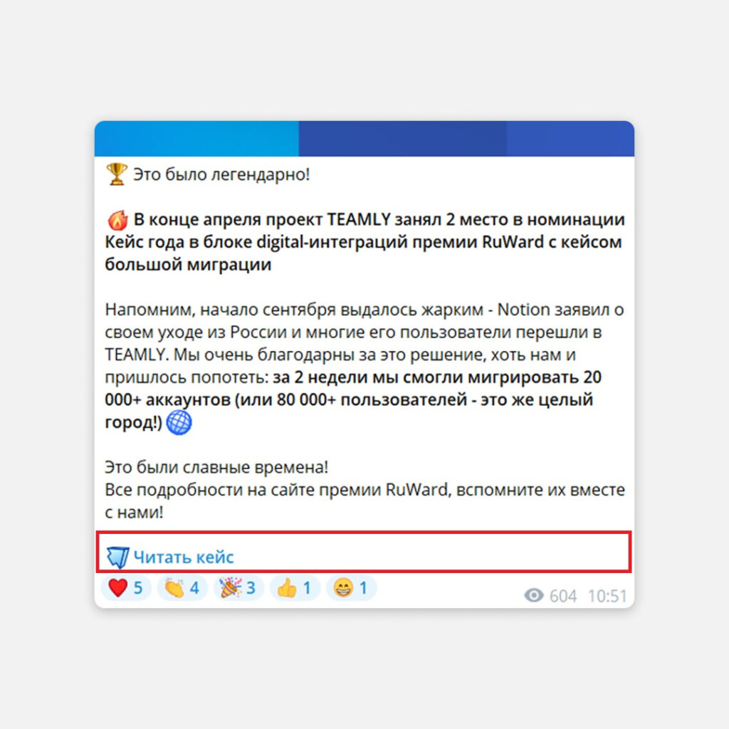
Task: Click the text 'Это было легендарно!'
Action: click(x=221, y=174)
